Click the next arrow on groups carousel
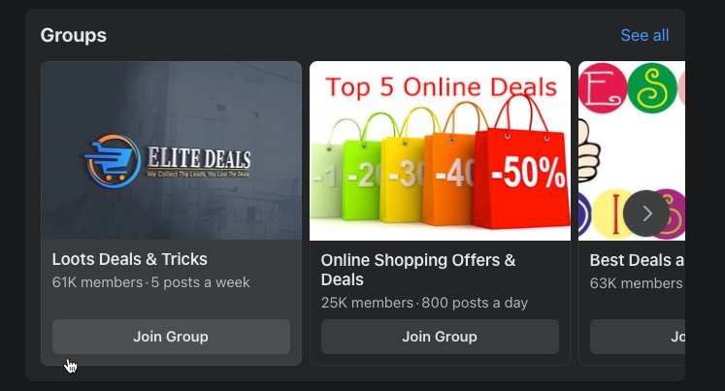This screenshot has height=391, width=725. click(x=646, y=213)
